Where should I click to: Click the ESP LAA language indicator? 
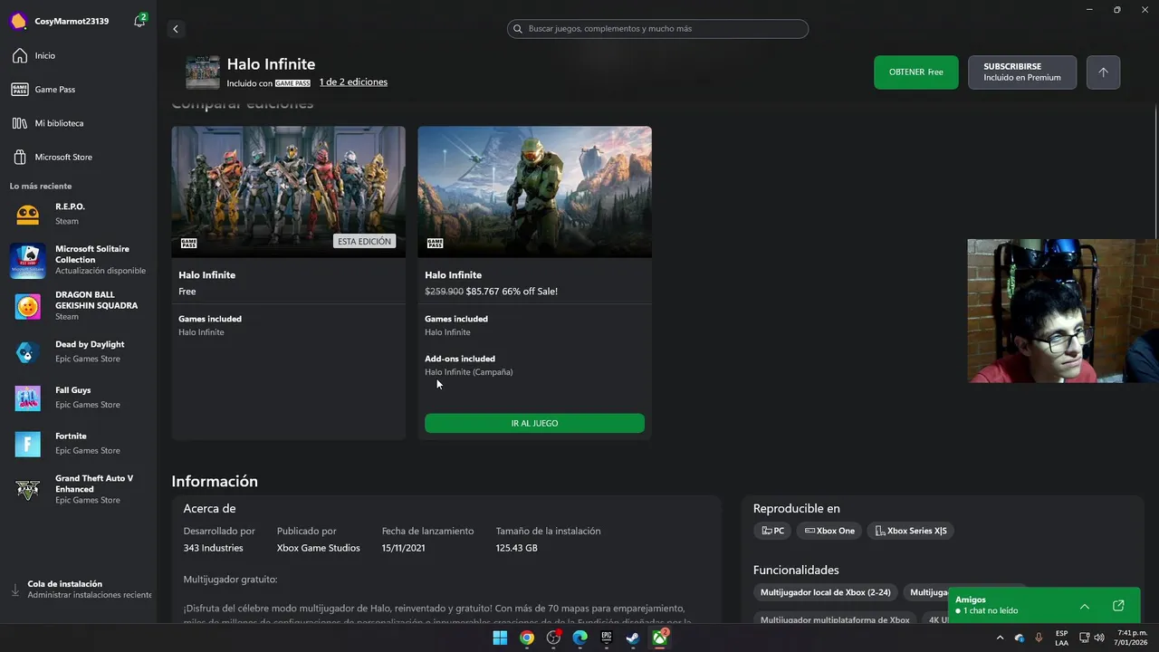1061,638
